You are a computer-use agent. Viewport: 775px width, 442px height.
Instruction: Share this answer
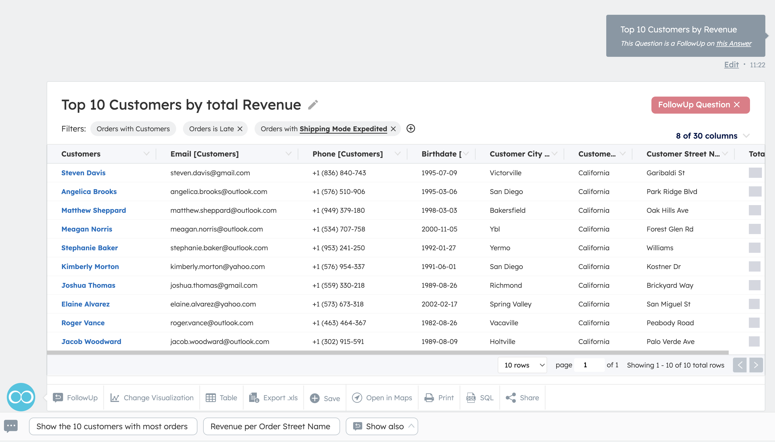522,397
